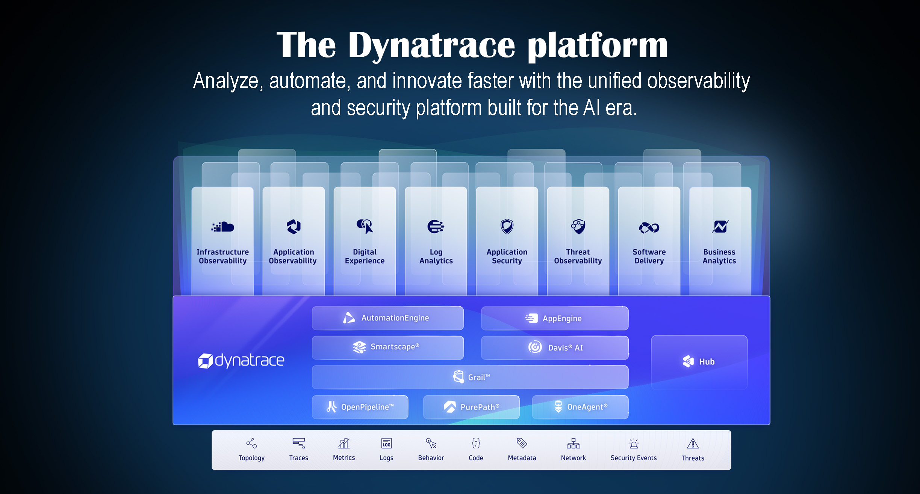
Task: Click the Threat Observability shield icon
Action: 578,227
